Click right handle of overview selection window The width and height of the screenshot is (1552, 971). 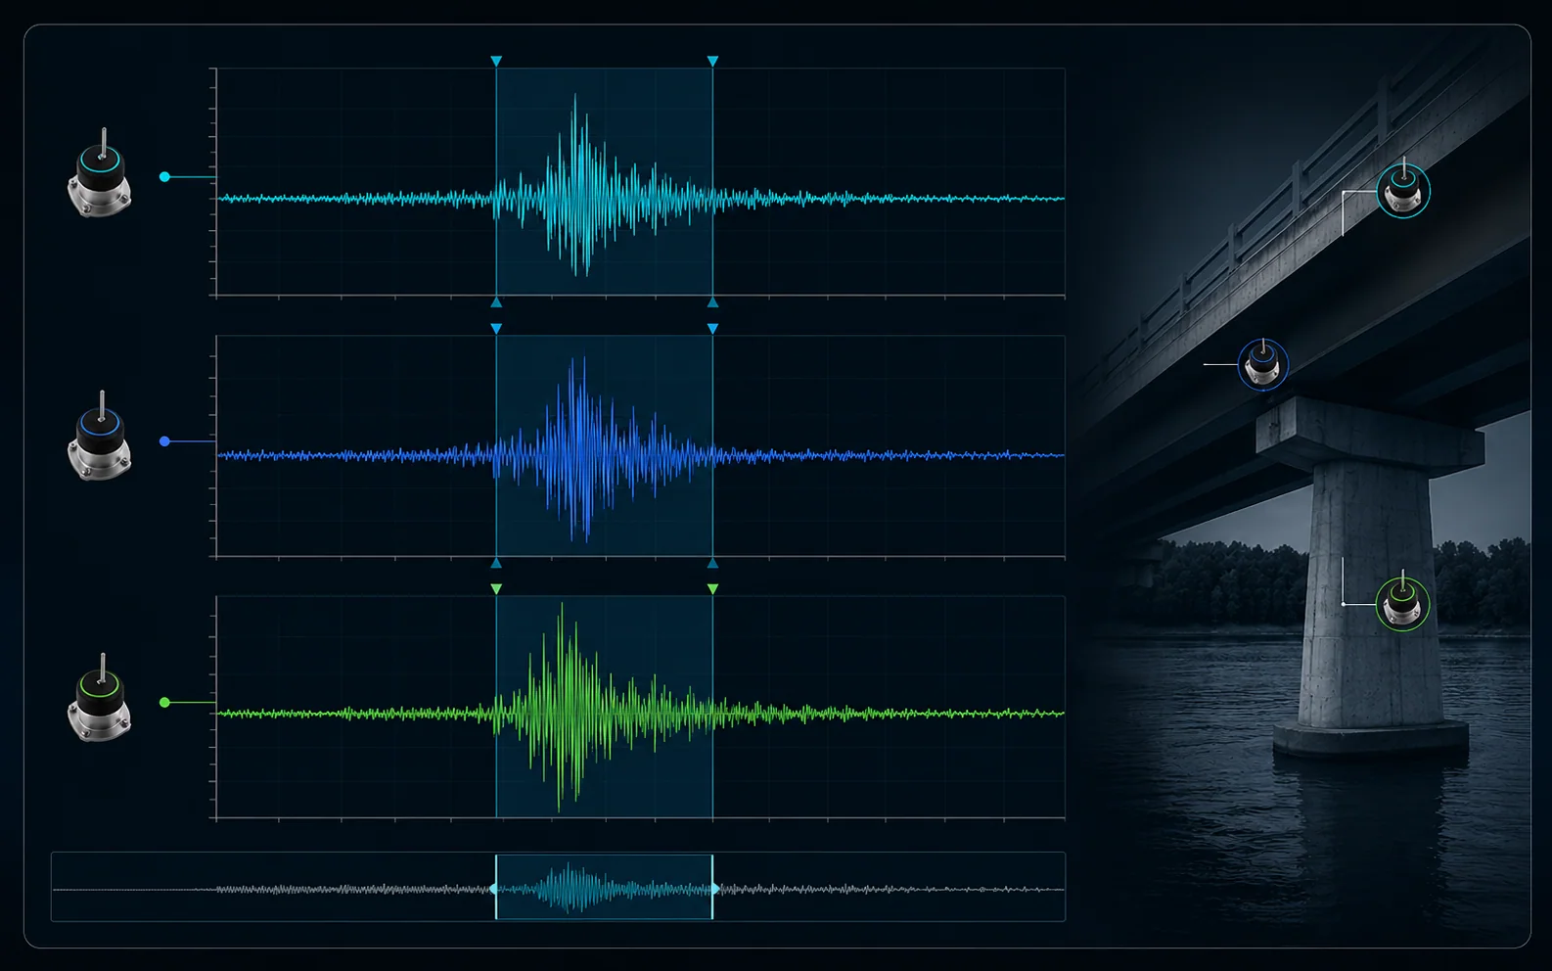(713, 888)
